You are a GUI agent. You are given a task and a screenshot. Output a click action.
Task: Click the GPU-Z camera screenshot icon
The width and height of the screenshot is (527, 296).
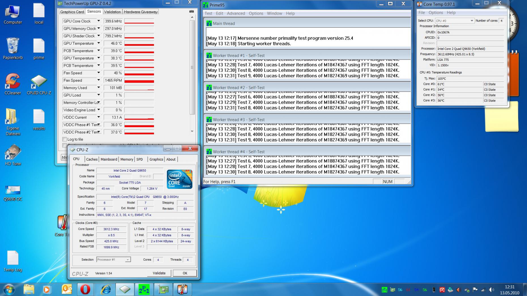[192, 12]
